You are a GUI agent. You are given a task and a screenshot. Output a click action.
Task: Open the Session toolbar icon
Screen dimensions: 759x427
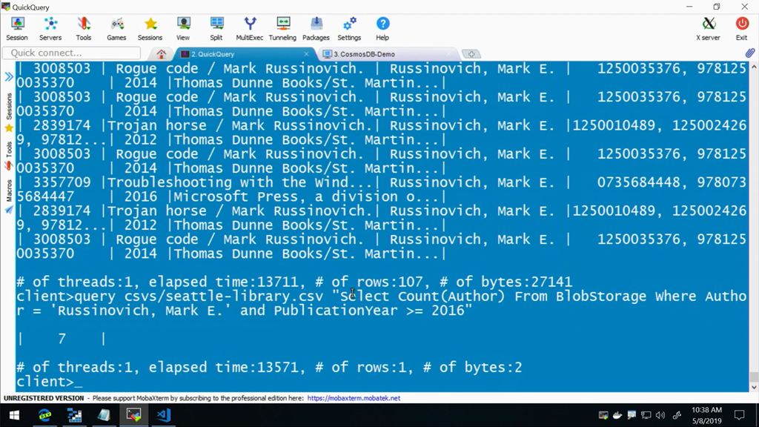coord(17,28)
